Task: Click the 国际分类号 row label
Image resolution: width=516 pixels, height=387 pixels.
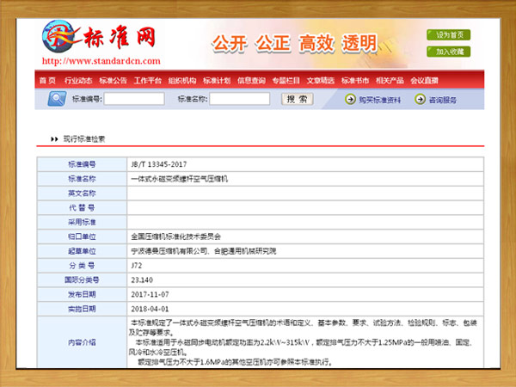Action: [82, 280]
